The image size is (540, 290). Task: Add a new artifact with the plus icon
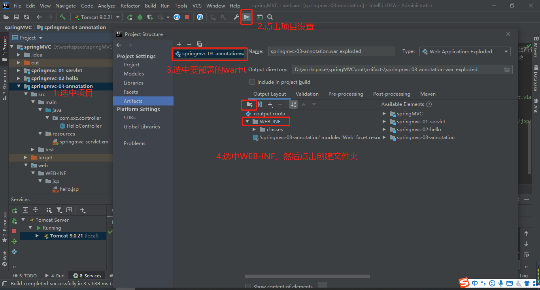[179, 44]
